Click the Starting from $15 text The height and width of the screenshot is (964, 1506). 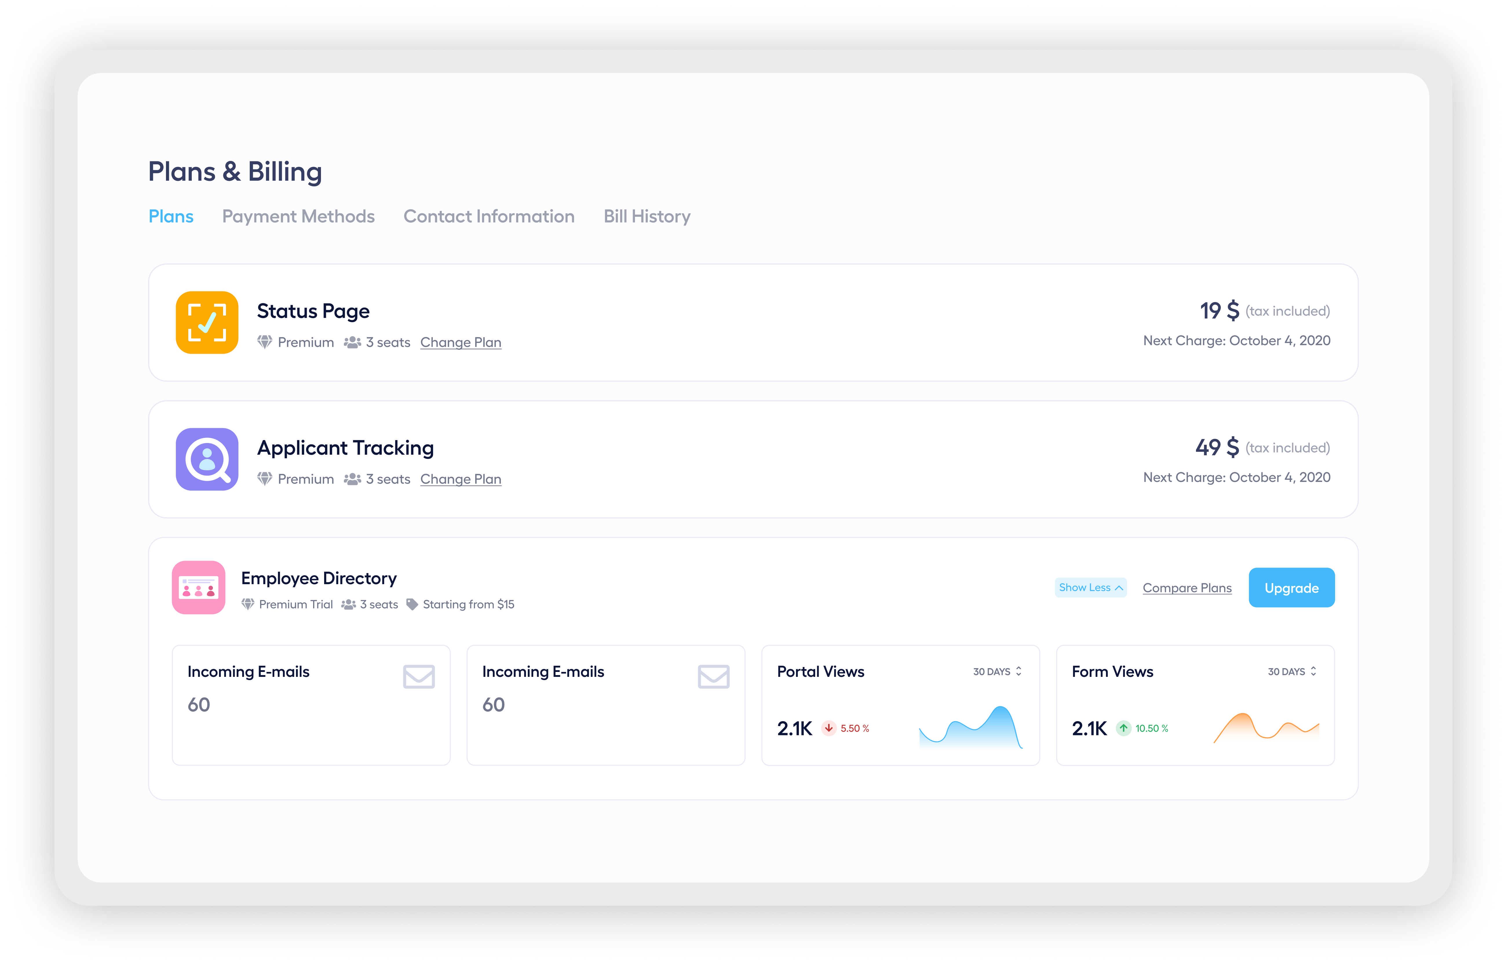tap(468, 604)
